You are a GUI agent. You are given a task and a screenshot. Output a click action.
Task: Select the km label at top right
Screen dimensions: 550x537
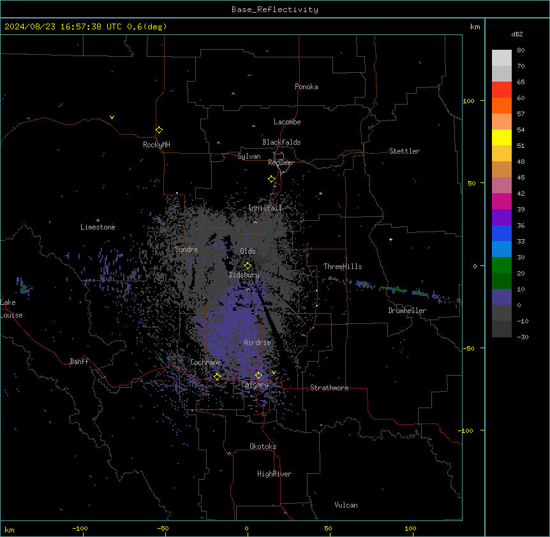pos(475,27)
